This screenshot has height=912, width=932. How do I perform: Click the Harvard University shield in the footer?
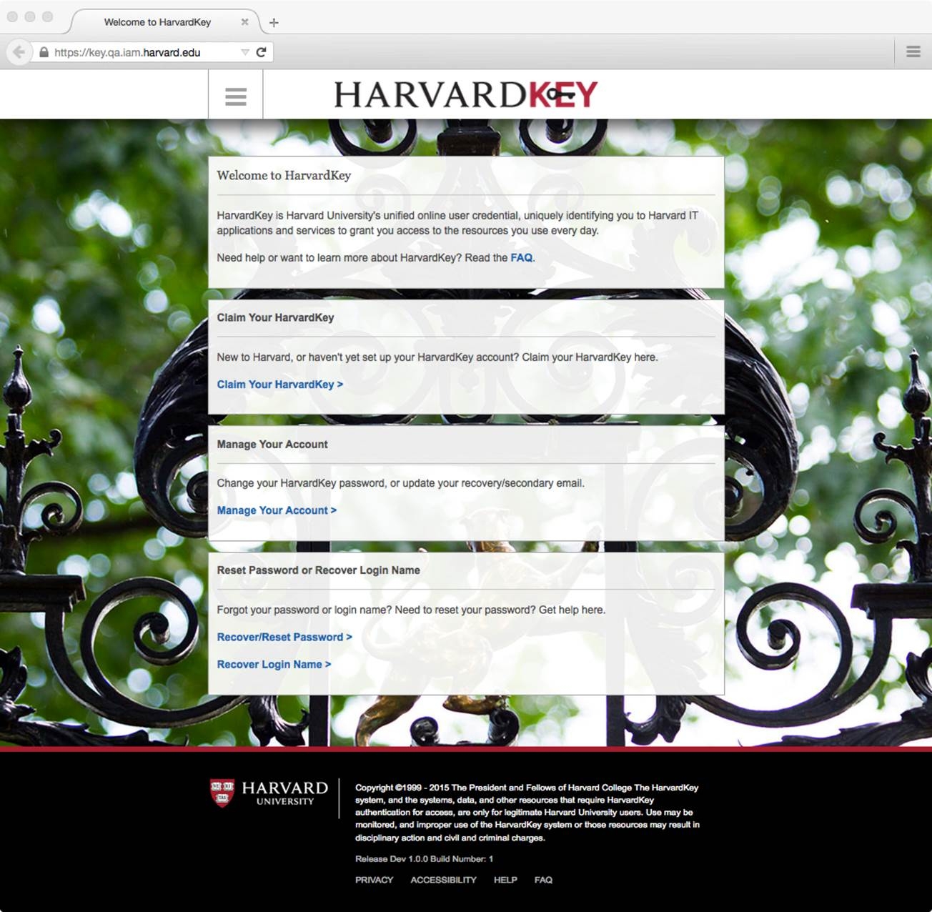[x=224, y=790]
